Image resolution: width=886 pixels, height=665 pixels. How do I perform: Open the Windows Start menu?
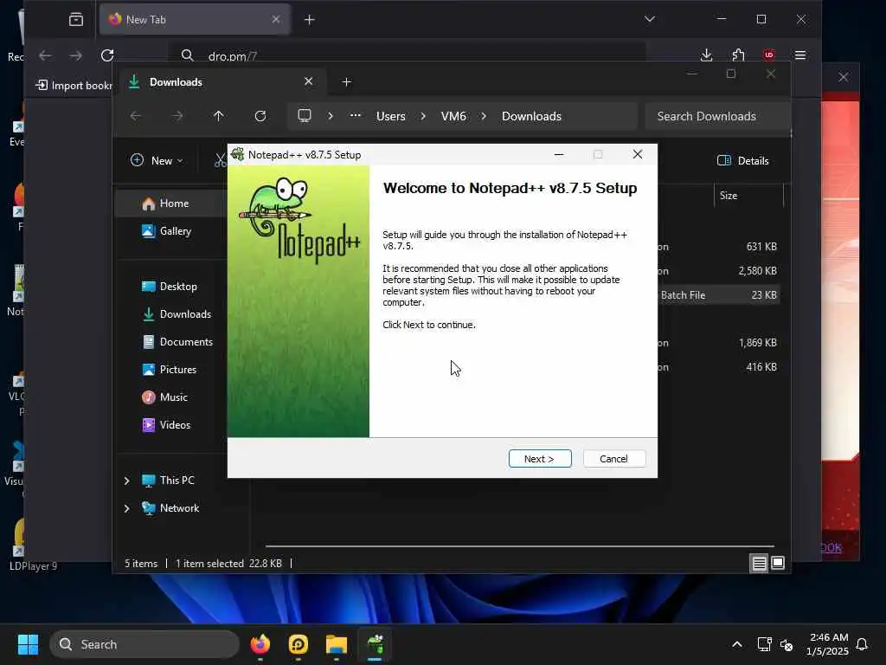click(28, 644)
